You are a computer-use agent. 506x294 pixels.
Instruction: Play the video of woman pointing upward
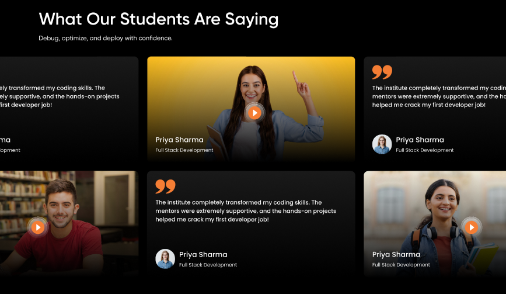tap(254, 112)
